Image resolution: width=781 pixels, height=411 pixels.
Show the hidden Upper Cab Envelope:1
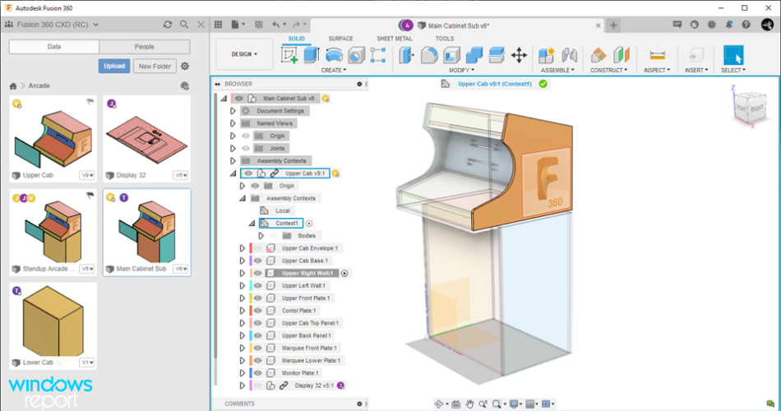click(257, 248)
